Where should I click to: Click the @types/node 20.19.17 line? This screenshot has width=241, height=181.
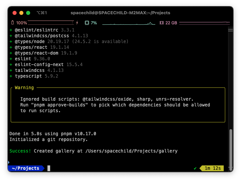click(x=69, y=41)
